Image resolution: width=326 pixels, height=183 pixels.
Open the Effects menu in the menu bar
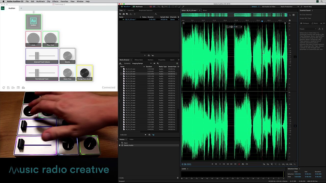pos(55,2)
